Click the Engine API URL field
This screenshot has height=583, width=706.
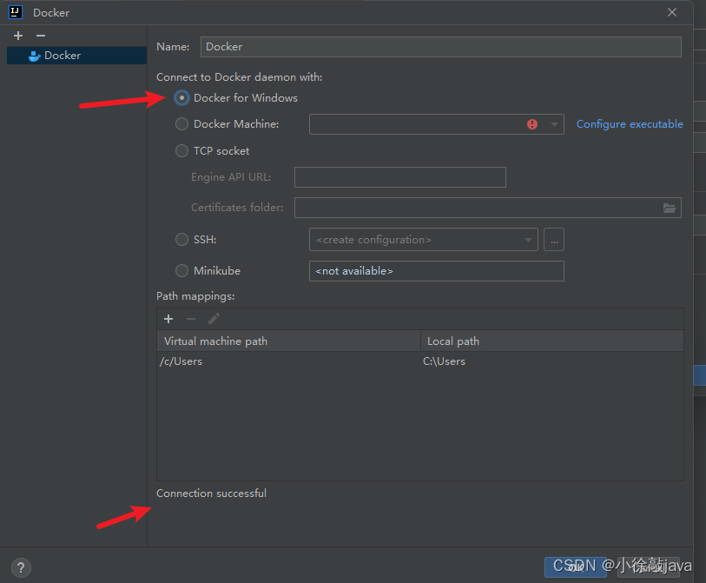(400, 177)
